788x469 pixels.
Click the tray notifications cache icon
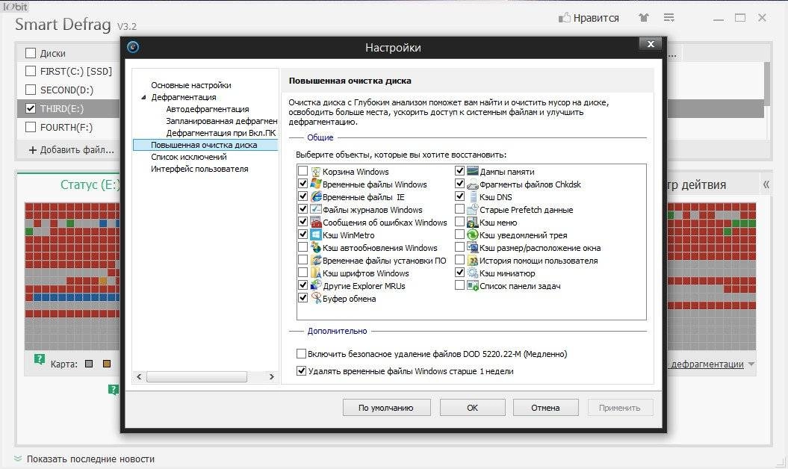(x=472, y=234)
